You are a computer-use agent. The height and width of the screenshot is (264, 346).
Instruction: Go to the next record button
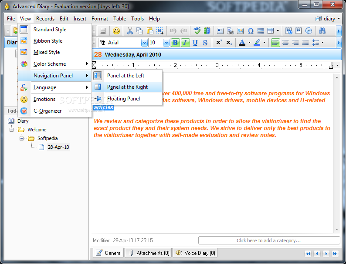pyautogui.click(x=326, y=254)
